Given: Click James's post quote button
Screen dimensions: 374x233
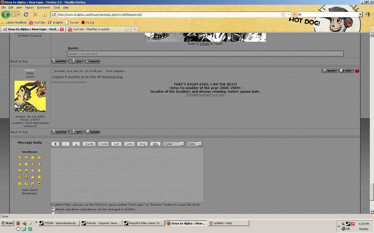Looking at the screenshot, I should click(x=329, y=71).
